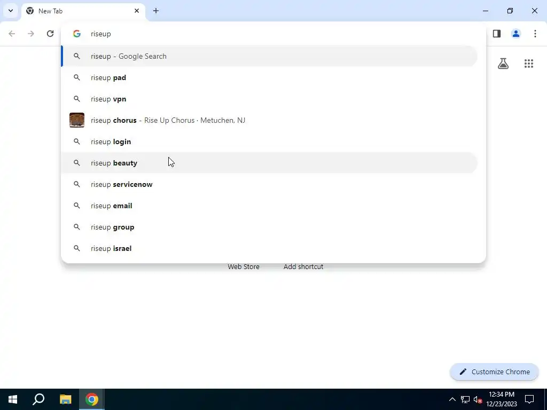Show hidden system tray icons
This screenshot has height=410, width=547.
point(452,399)
